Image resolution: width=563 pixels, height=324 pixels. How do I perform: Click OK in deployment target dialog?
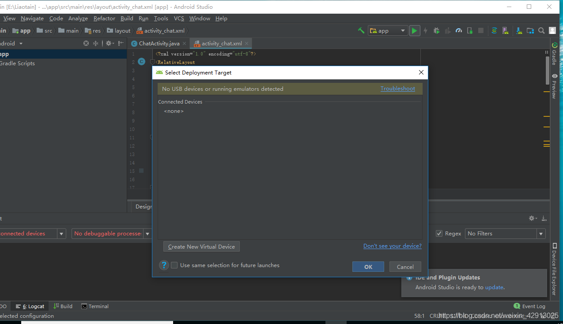368,267
